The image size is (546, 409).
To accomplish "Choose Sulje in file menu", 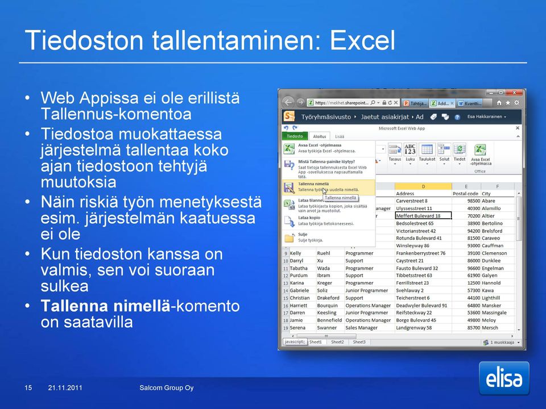I will [x=329, y=237].
